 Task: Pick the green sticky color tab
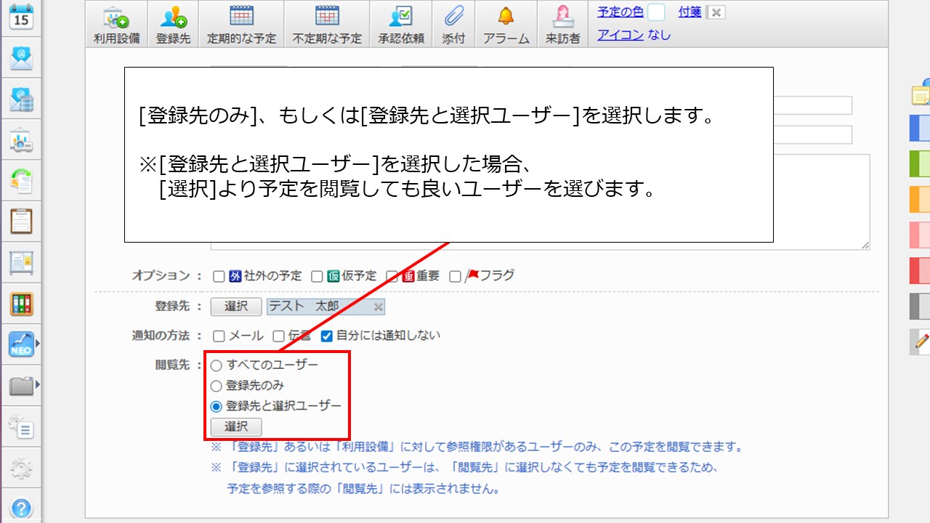920,163
